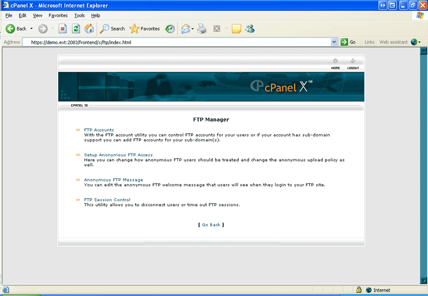
Task: Open the Tools menu
Action: click(x=80, y=15)
